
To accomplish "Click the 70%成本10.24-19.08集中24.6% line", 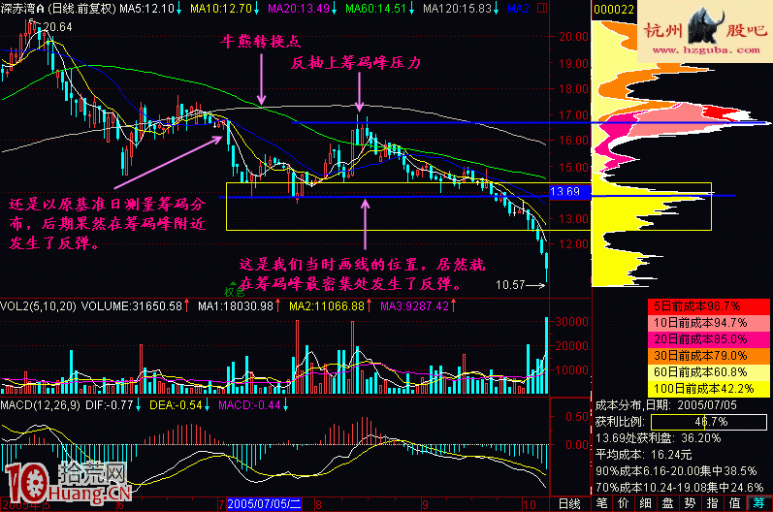I will tap(679, 488).
